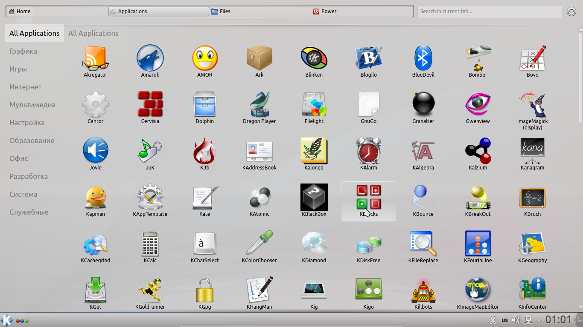The height and width of the screenshot is (327, 583).
Task: Click the clock showing 01:01
Action: pyautogui.click(x=558, y=320)
